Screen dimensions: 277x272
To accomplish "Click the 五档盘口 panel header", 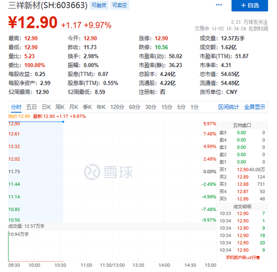I will tap(242, 125).
